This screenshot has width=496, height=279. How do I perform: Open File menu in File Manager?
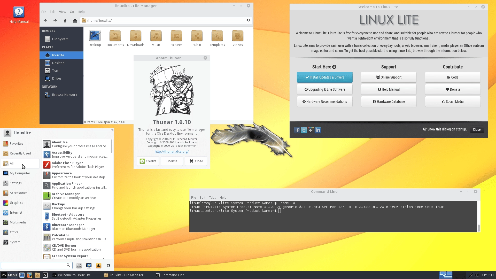click(x=44, y=12)
